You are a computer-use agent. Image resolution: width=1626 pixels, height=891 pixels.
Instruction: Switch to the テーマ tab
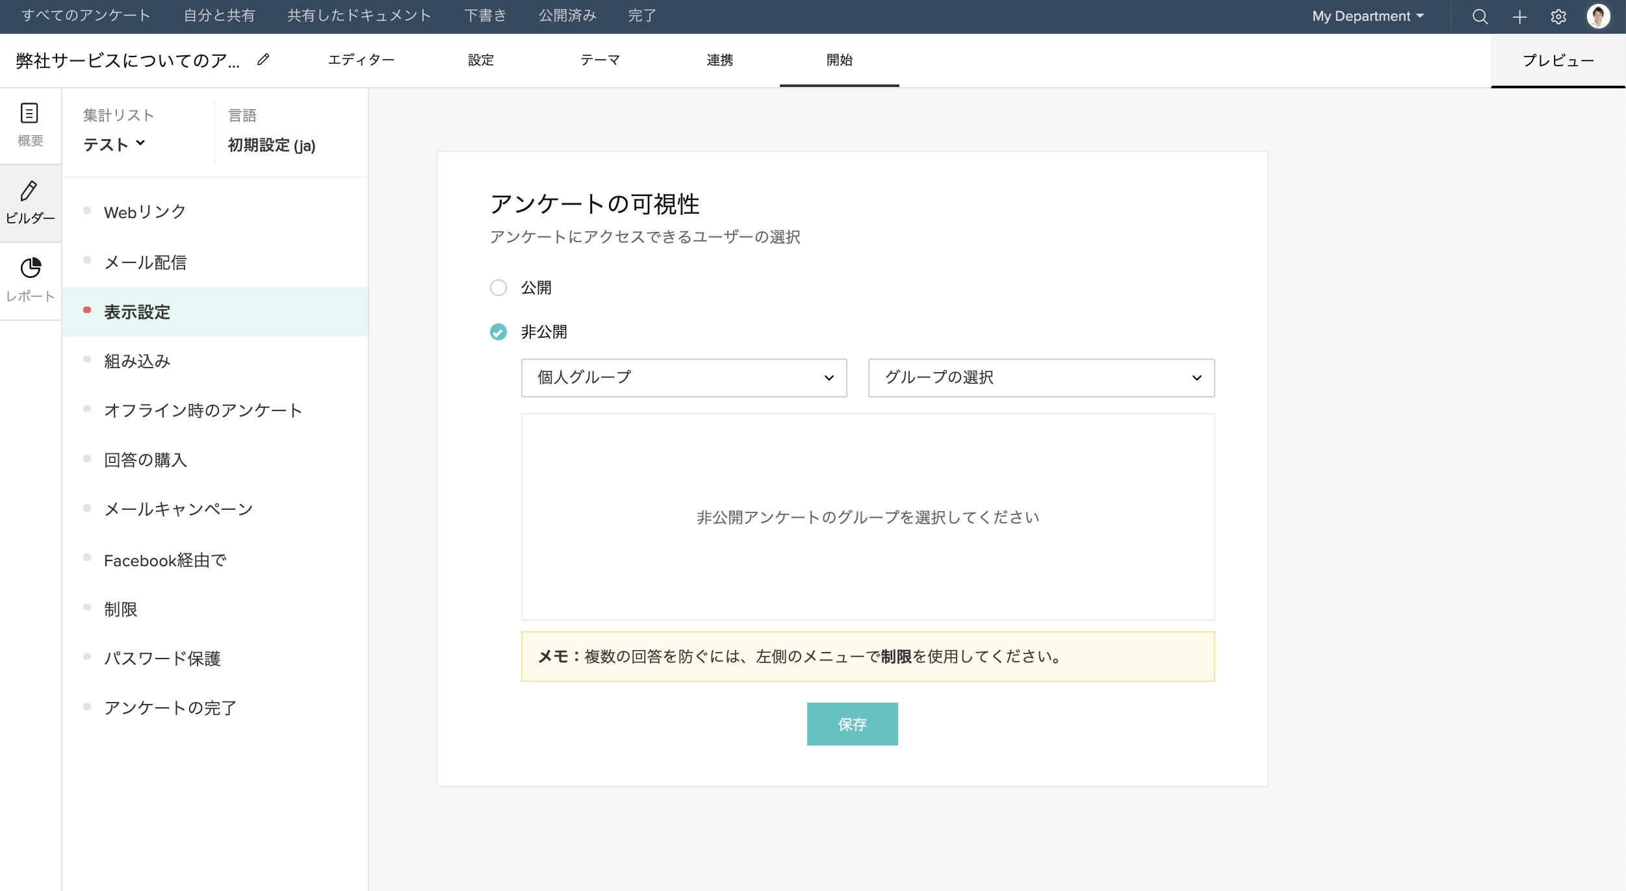pyautogui.click(x=600, y=60)
